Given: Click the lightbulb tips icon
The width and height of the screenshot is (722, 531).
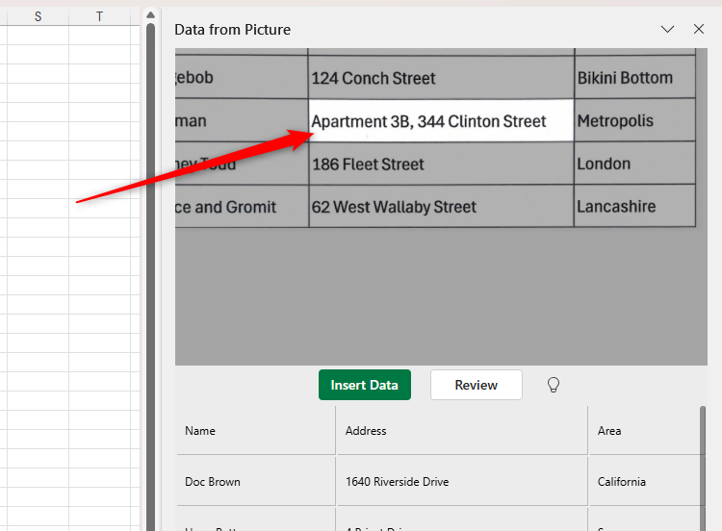Looking at the screenshot, I should (554, 385).
